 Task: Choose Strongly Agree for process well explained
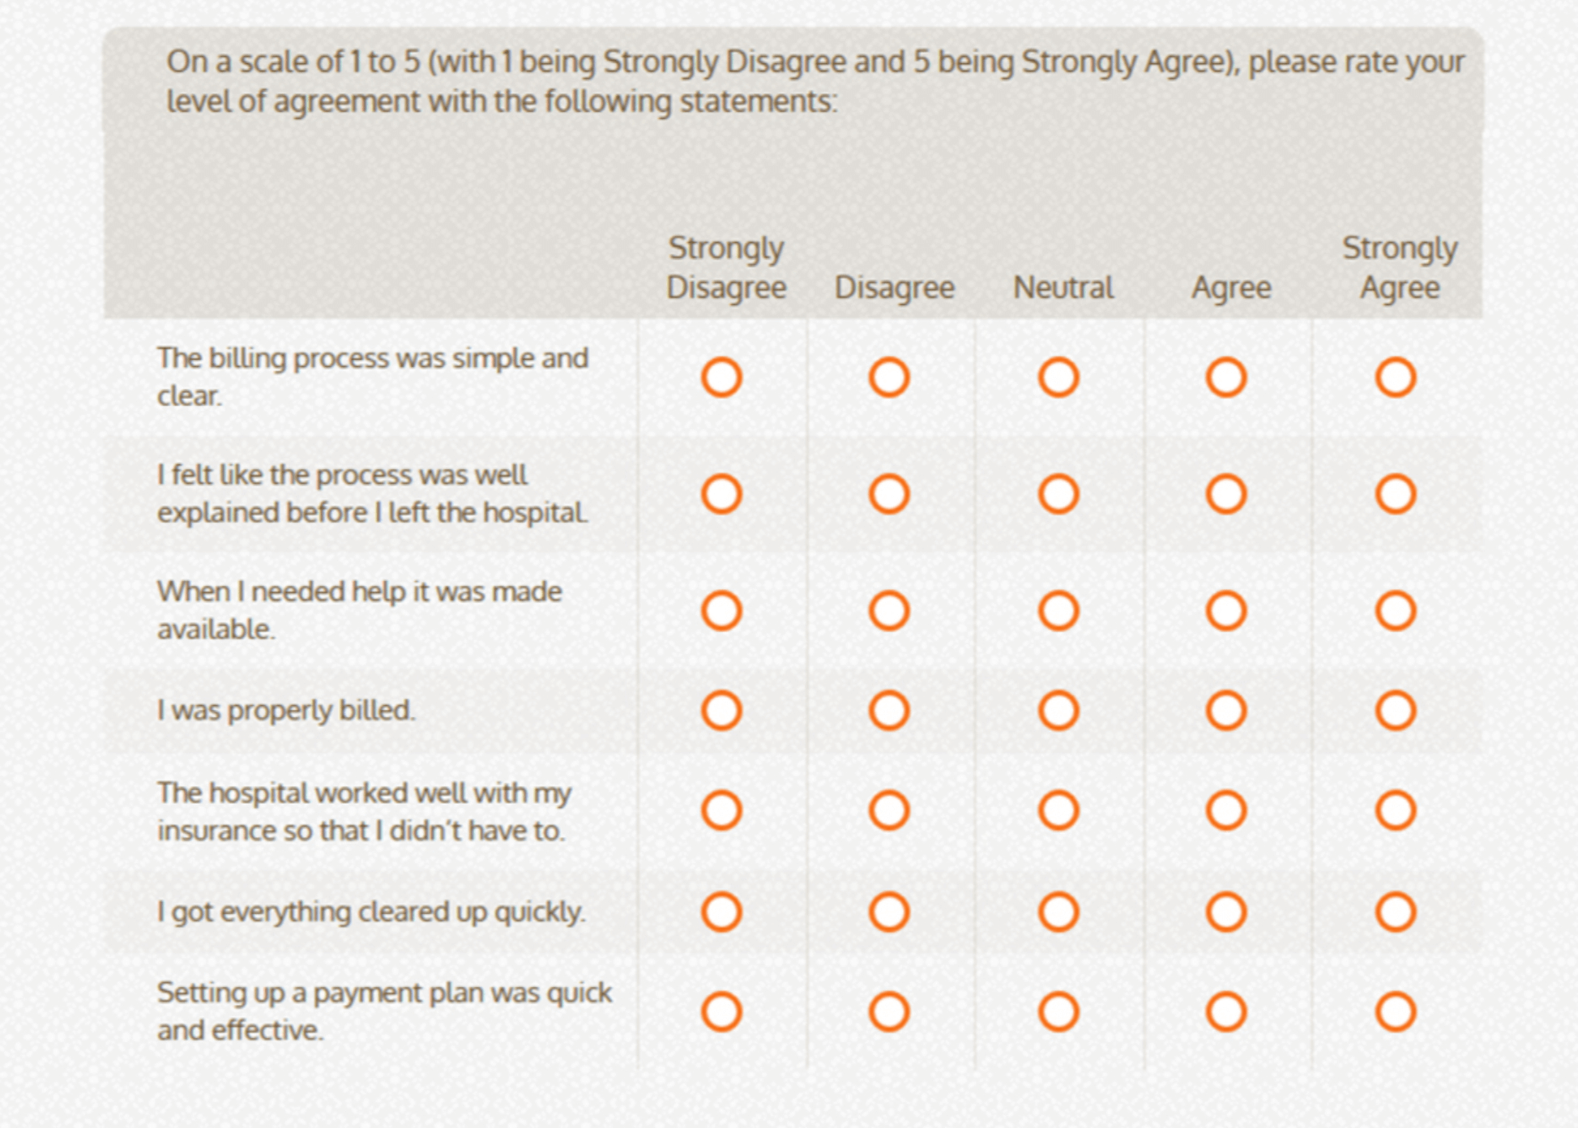coord(1395,494)
